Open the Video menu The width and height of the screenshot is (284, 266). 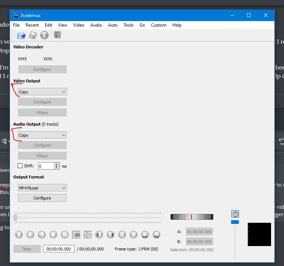pyautogui.click(x=79, y=25)
